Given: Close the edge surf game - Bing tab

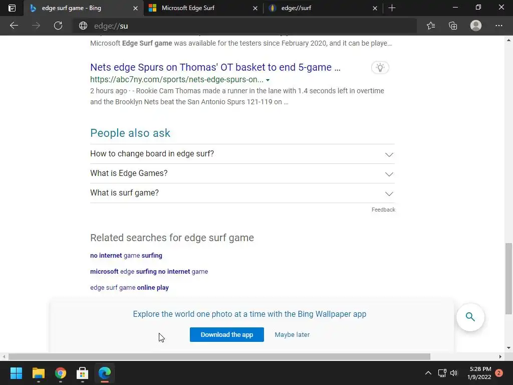Looking at the screenshot, I should click(135, 8).
